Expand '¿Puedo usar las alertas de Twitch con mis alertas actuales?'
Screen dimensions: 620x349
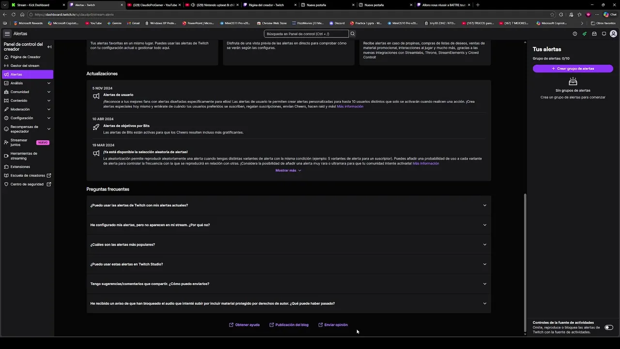(289, 205)
